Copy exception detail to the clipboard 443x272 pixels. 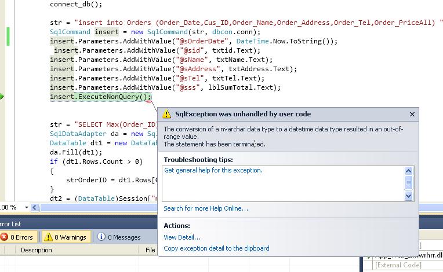click(216, 248)
